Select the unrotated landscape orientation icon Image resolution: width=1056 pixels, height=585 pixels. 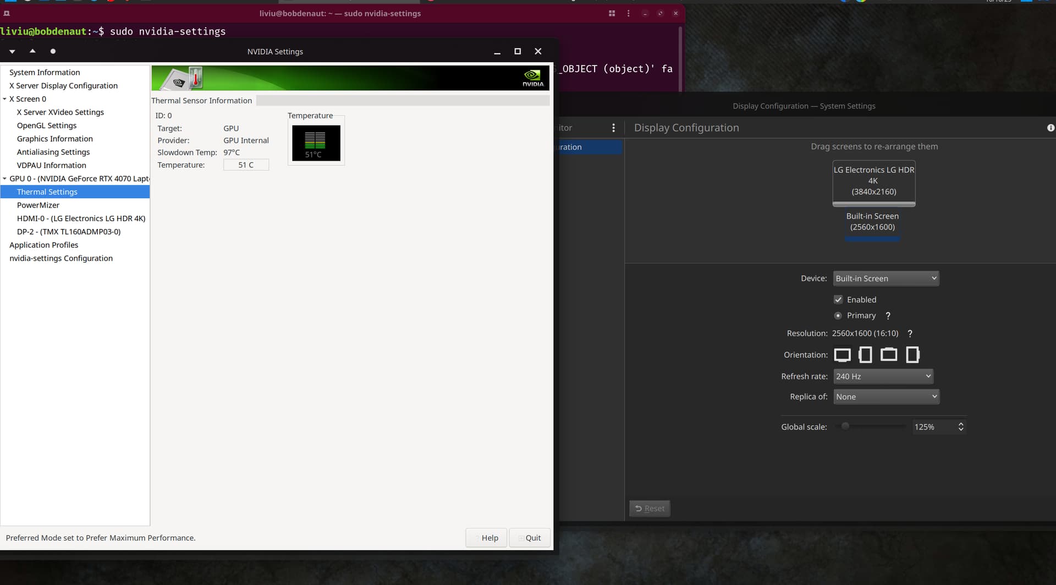coord(842,355)
